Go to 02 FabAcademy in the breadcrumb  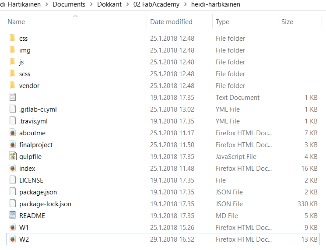(x=156, y=4)
